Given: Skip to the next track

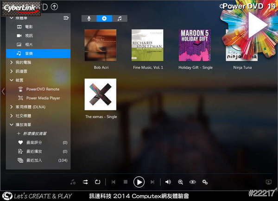Looking at the screenshot, I should (x=152, y=182).
